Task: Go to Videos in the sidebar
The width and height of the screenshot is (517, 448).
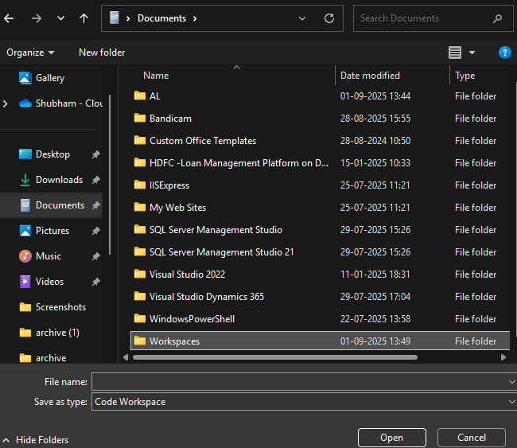Action: (x=49, y=282)
